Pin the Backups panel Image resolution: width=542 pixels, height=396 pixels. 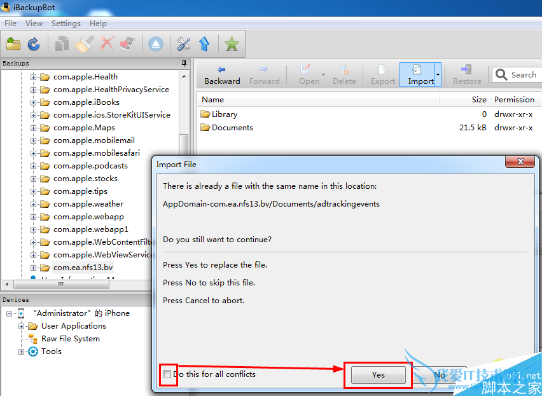click(x=184, y=64)
